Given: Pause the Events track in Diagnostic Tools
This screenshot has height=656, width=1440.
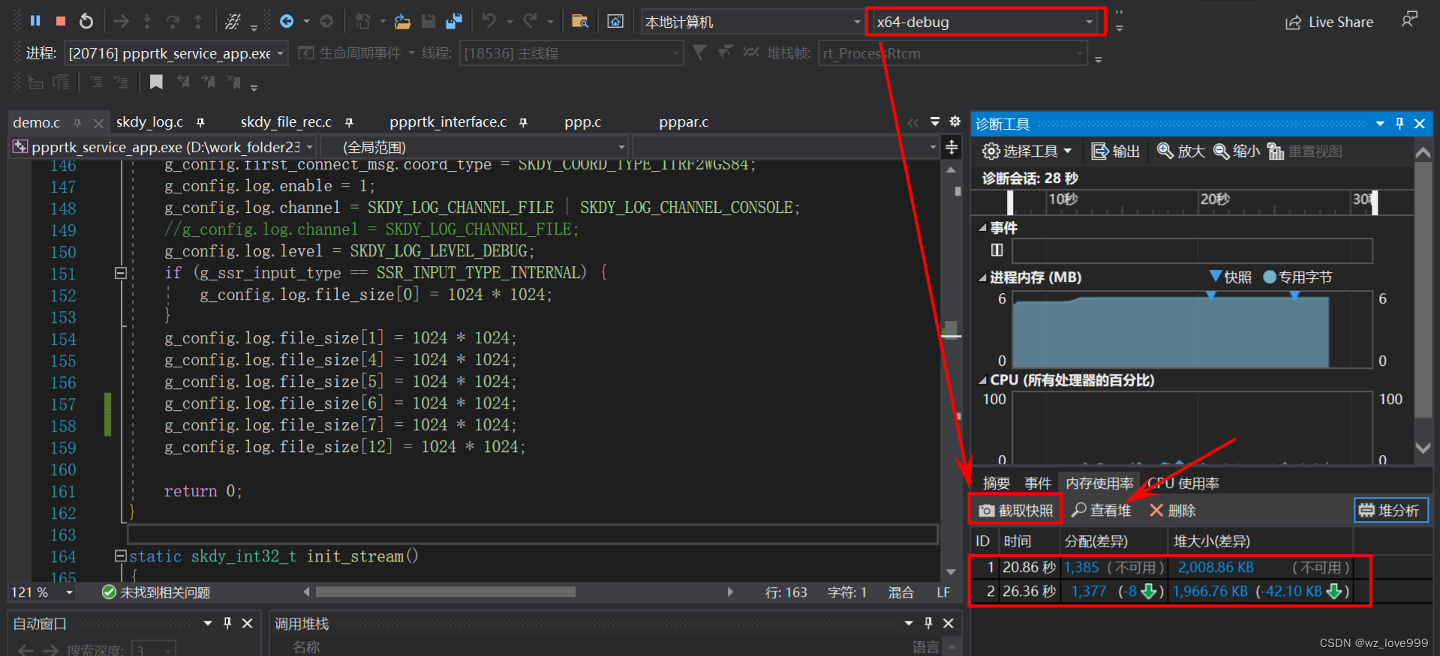Looking at the screenshot, I should pyautogui.click(x=997, y=250).
